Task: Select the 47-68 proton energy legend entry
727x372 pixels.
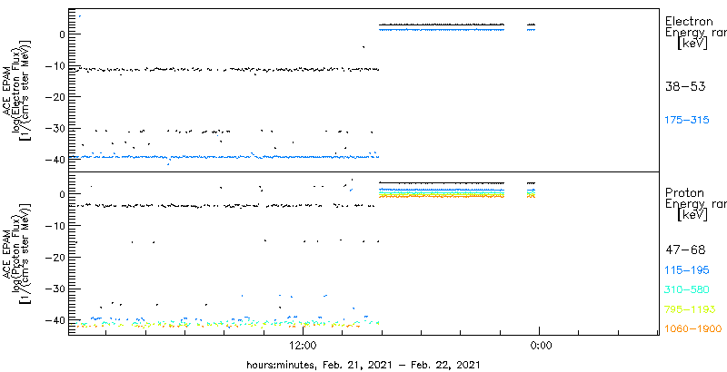Action: [x=685, y=250]
